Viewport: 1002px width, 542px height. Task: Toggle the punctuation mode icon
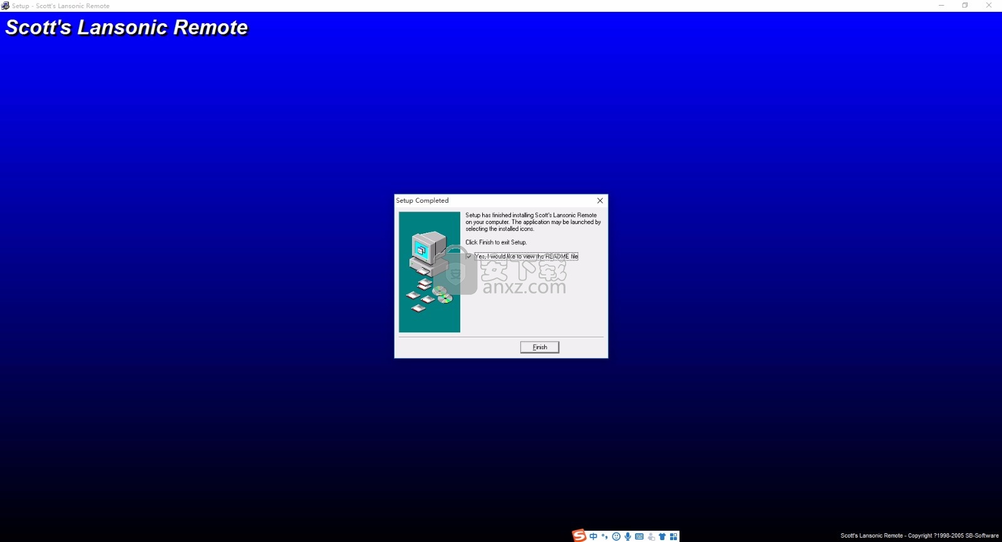pos(604,536)
